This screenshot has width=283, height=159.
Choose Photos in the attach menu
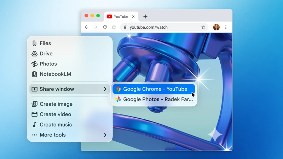pyautogui.click(x=70, y=64)
